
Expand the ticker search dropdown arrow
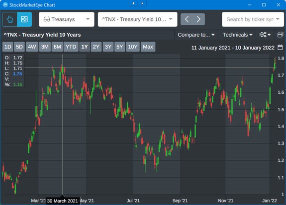(278, 19)
